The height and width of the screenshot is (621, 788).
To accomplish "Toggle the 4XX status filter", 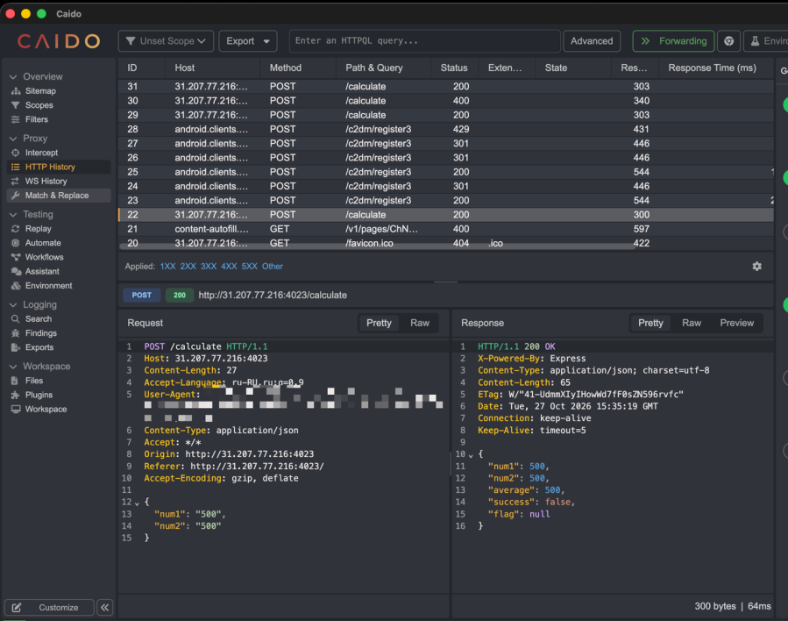I will tap(229, 267).
